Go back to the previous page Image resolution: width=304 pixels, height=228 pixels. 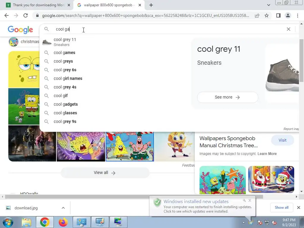point(7,15)
